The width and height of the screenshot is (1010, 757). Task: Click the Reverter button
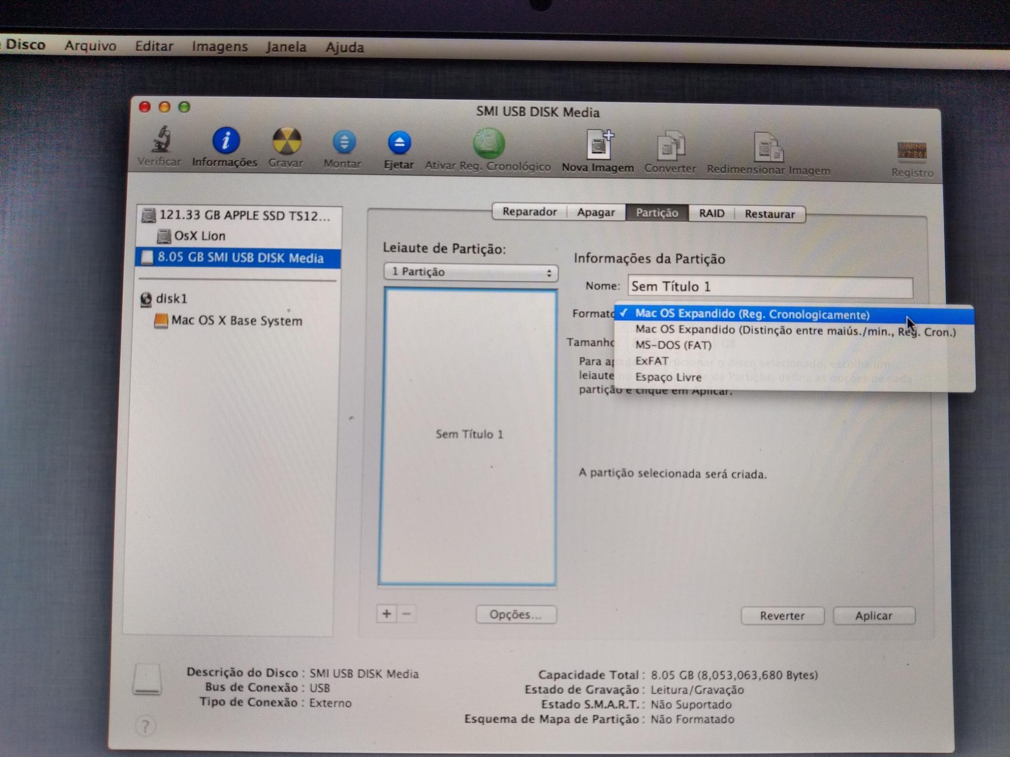point(782,616)
